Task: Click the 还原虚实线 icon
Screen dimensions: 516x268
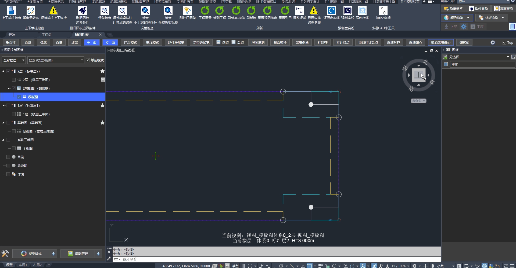Action: pyautogui.click(x=331, y=11)
